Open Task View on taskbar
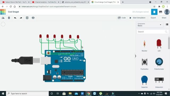 58,94
